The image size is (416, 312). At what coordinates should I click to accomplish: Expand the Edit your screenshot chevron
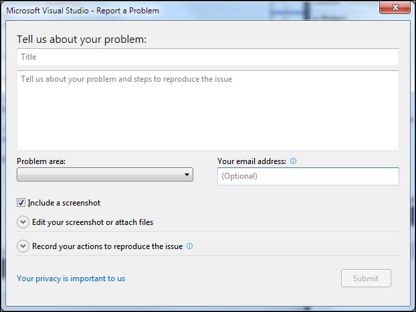pos(23,222)
